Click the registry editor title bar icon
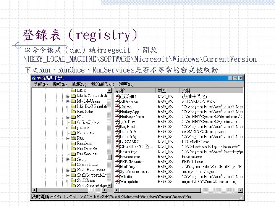 point(34,78)
